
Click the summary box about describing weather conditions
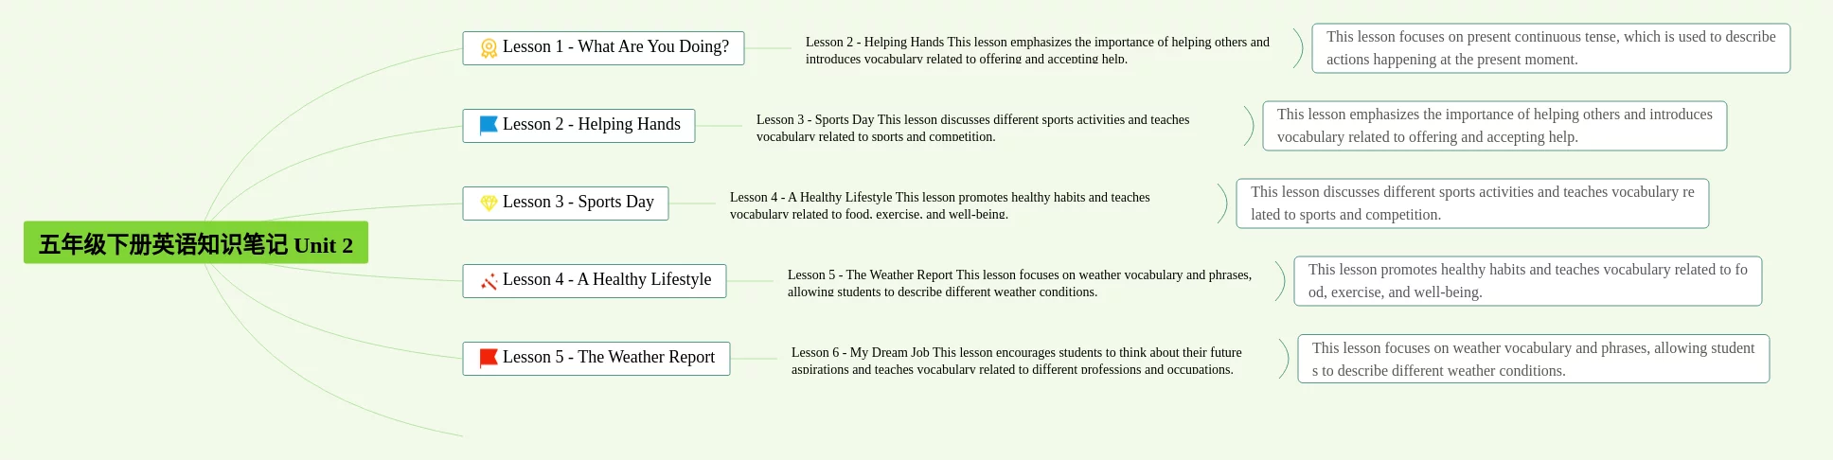click(x=1533, y=360)
